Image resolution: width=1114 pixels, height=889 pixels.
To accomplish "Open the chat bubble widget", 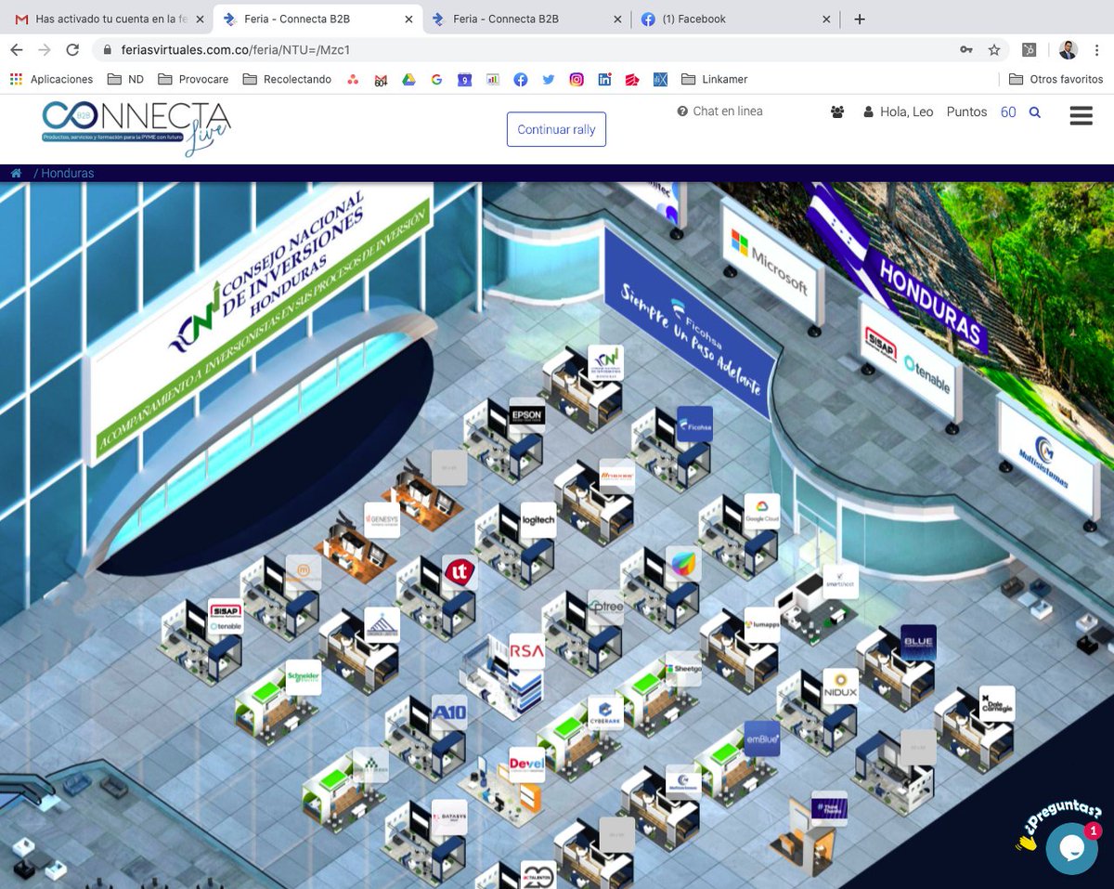I will (x=1071, y=848).
